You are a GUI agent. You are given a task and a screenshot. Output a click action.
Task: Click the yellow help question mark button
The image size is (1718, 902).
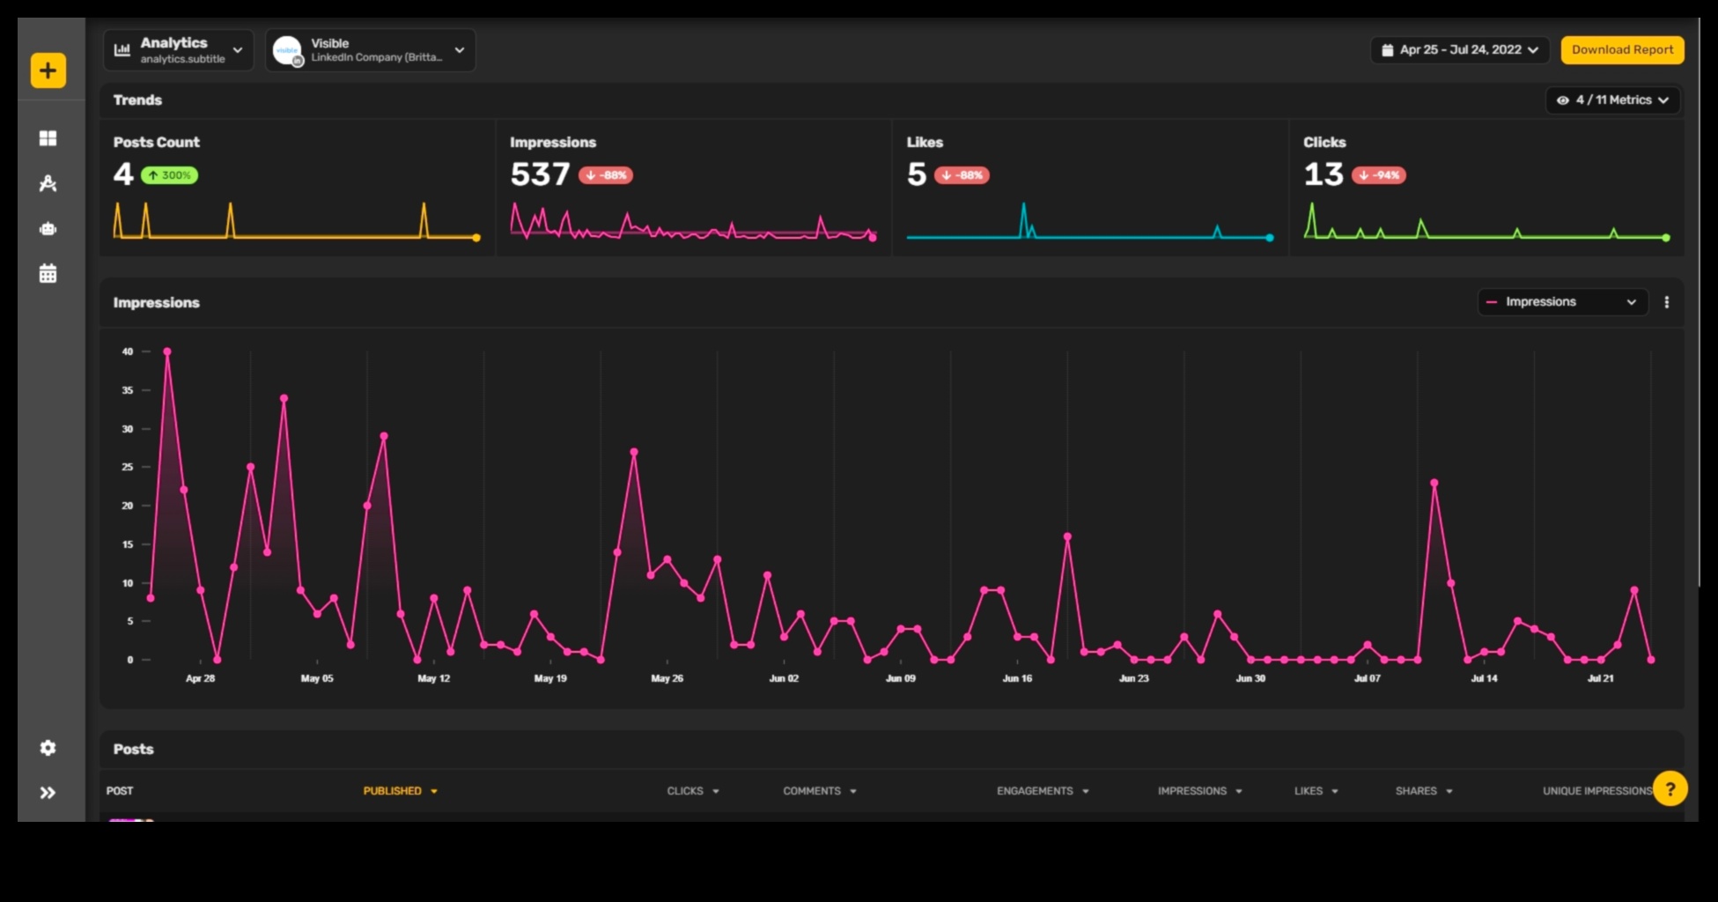(1670, 789)
